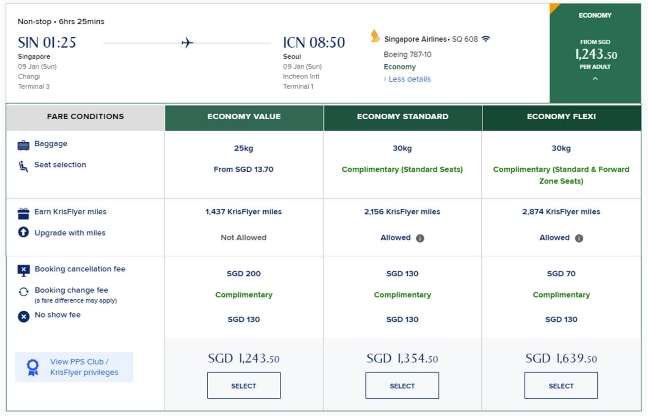Click the Upgrade with miles arrow icon
The height and width of the screenshot is (416, 648).
point(23,233)
